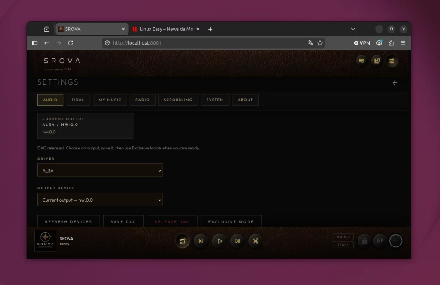Open the play queue icon in SROVA header
Screen dimensions: 440x285
click(361, 61)
